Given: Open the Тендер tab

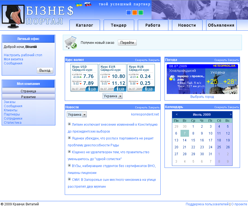Looking at the screenshot, I should [119, 25].
